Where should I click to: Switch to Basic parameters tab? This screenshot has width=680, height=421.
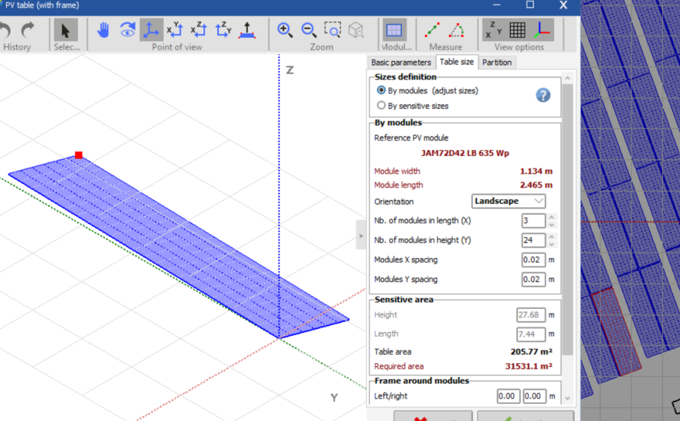pos(401,62)
